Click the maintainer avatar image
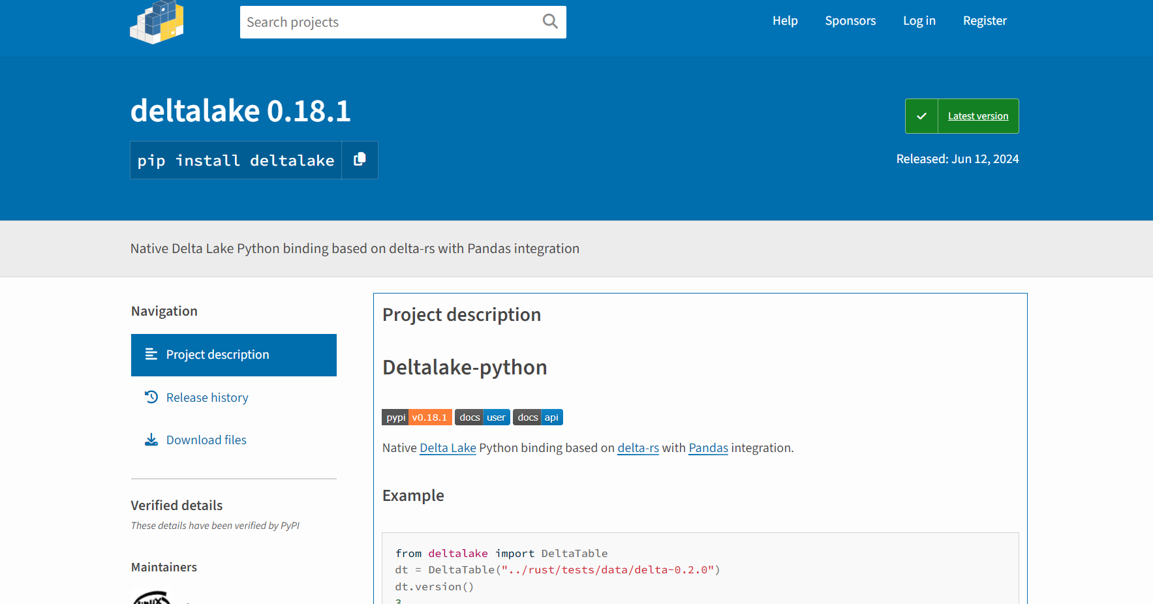The image size is (1153, 604). coord(152,597)
